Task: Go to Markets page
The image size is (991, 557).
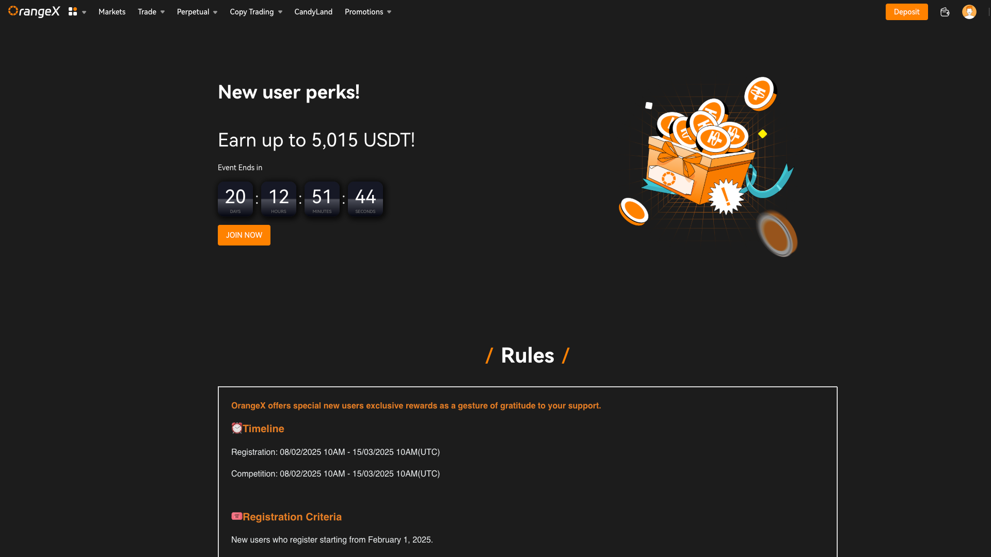Action: point(112,11)
